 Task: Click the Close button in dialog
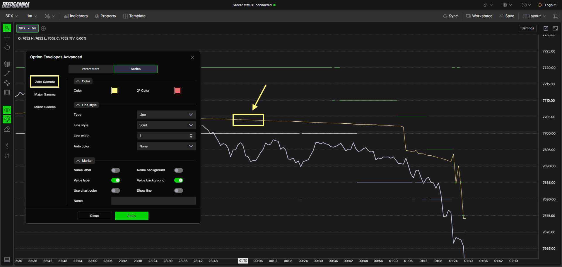94,216
